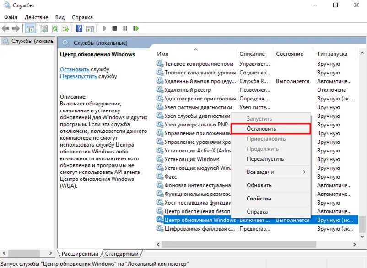
Task: Select the Удаленный вызов процедур service row
Action: click(x=257, y=81)
